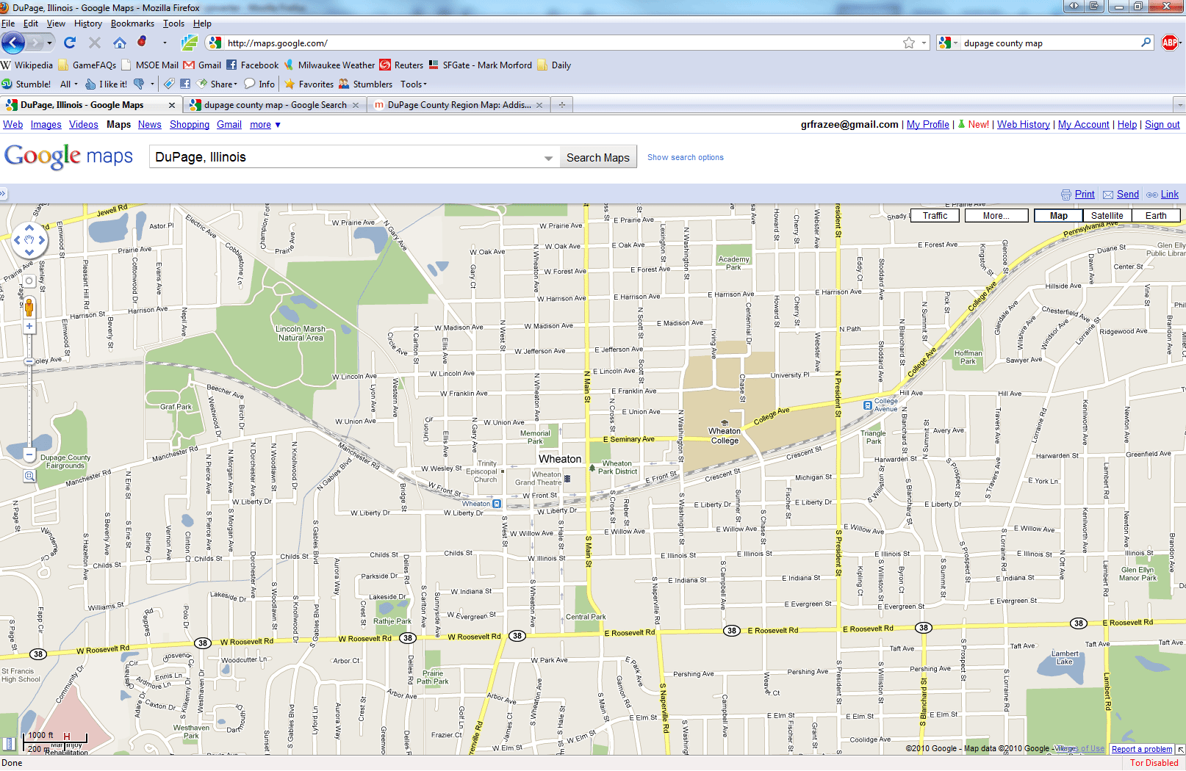Click the printer icon beside Print
The width and height of the screenshot is (1186, 771).
1066,195
